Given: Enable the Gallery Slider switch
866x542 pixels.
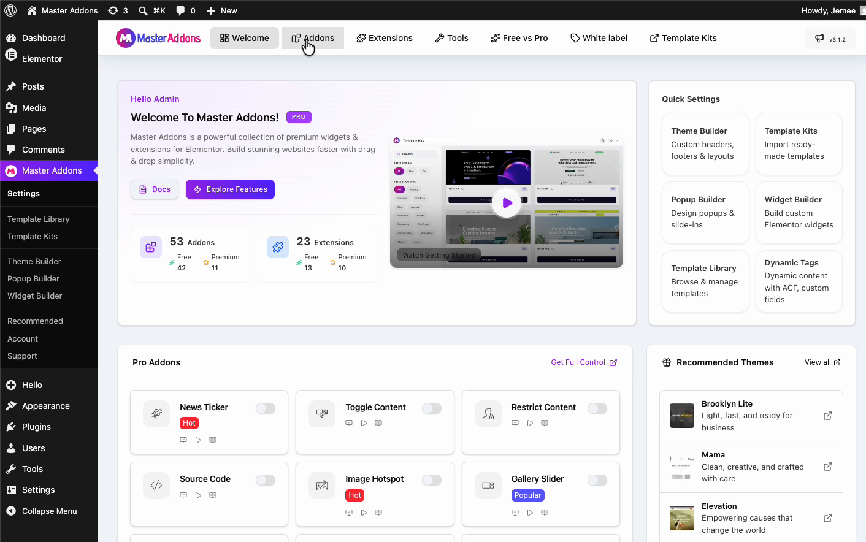Looking at the screenshot, I should pyautogui.click(x=597, y=480).
